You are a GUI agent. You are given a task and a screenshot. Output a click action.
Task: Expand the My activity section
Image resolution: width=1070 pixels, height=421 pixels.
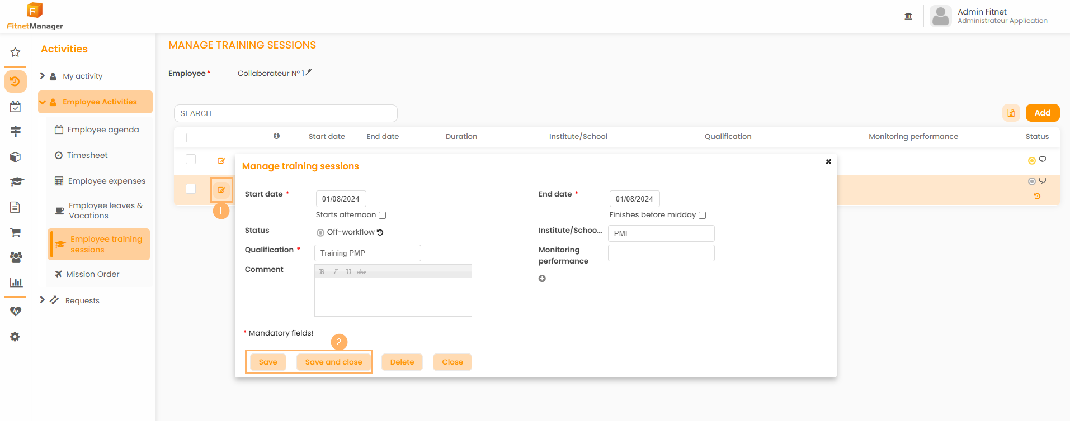point(43,76)
